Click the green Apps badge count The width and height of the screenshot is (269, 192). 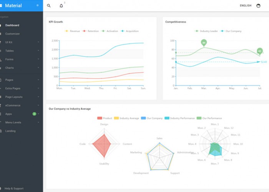34,114
